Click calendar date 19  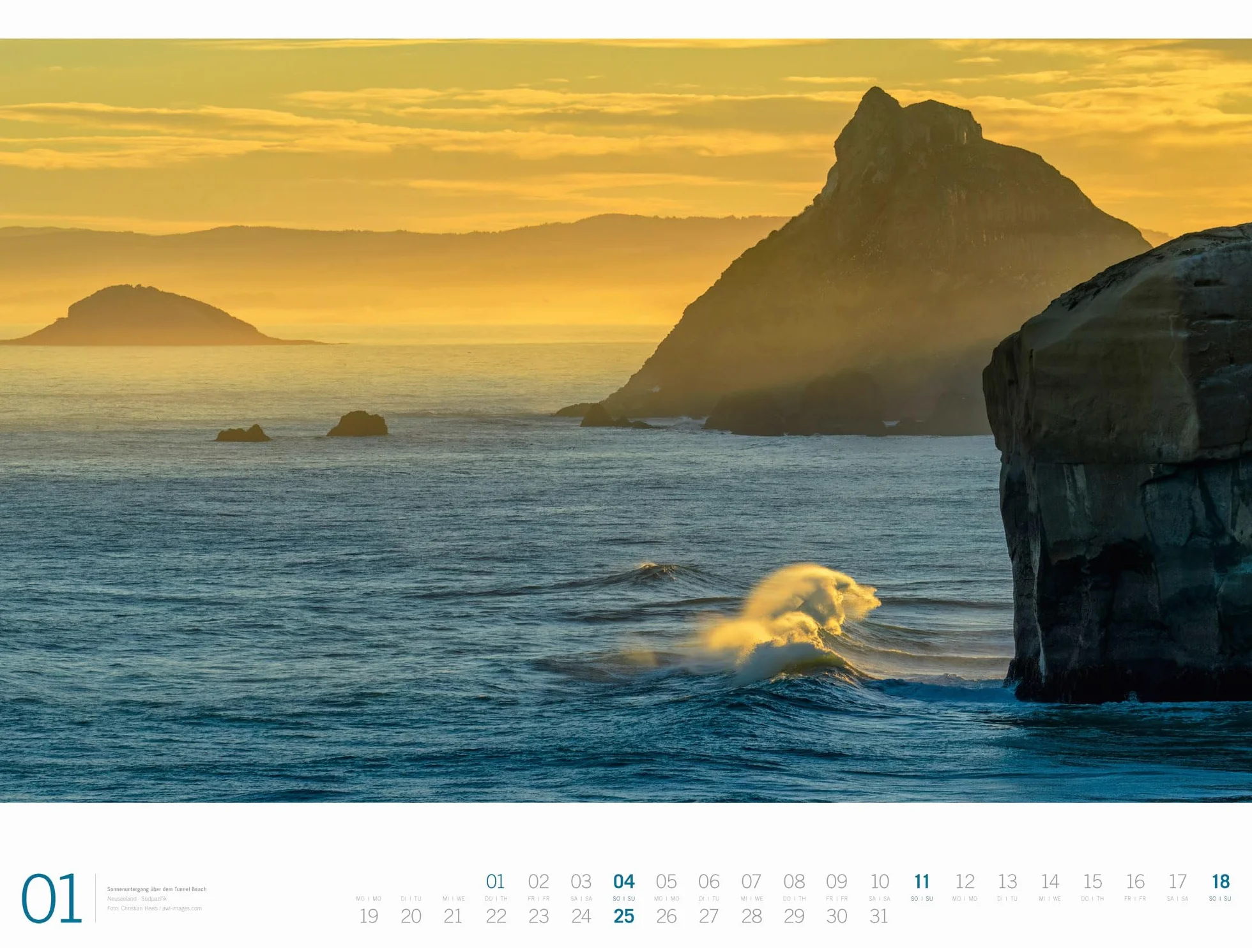(x=369, y=916)
